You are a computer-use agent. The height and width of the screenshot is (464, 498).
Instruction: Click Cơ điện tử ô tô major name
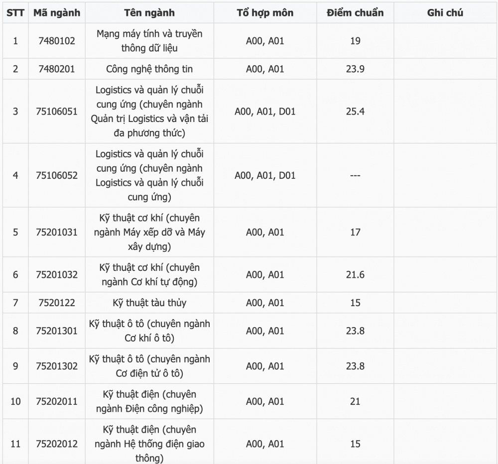point(149,366)
